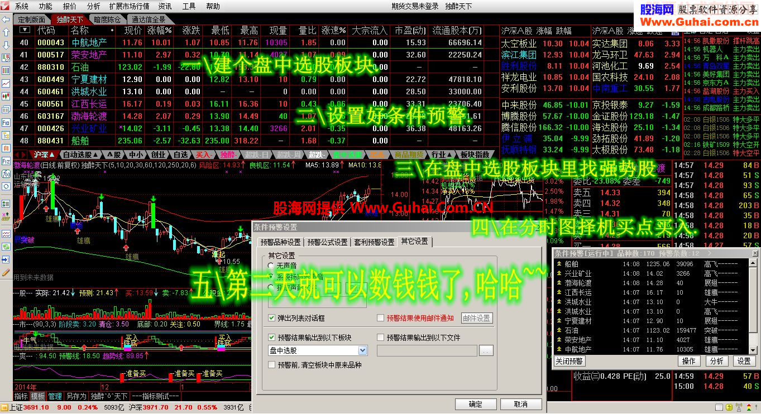This screenshot has width=761, height=414.
Task: Click left red arrow before 沪深 tab
Action: (17, 155)
